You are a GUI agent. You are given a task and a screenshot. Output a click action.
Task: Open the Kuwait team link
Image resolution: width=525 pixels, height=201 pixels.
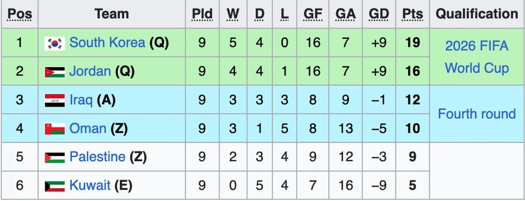pyautogui.click(x=90, y=185)
